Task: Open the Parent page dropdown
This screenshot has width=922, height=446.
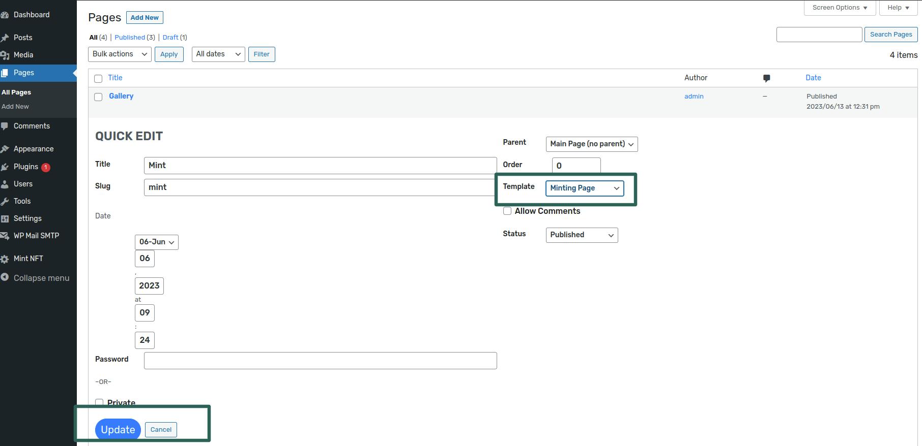Action: (x=592, y=144)
